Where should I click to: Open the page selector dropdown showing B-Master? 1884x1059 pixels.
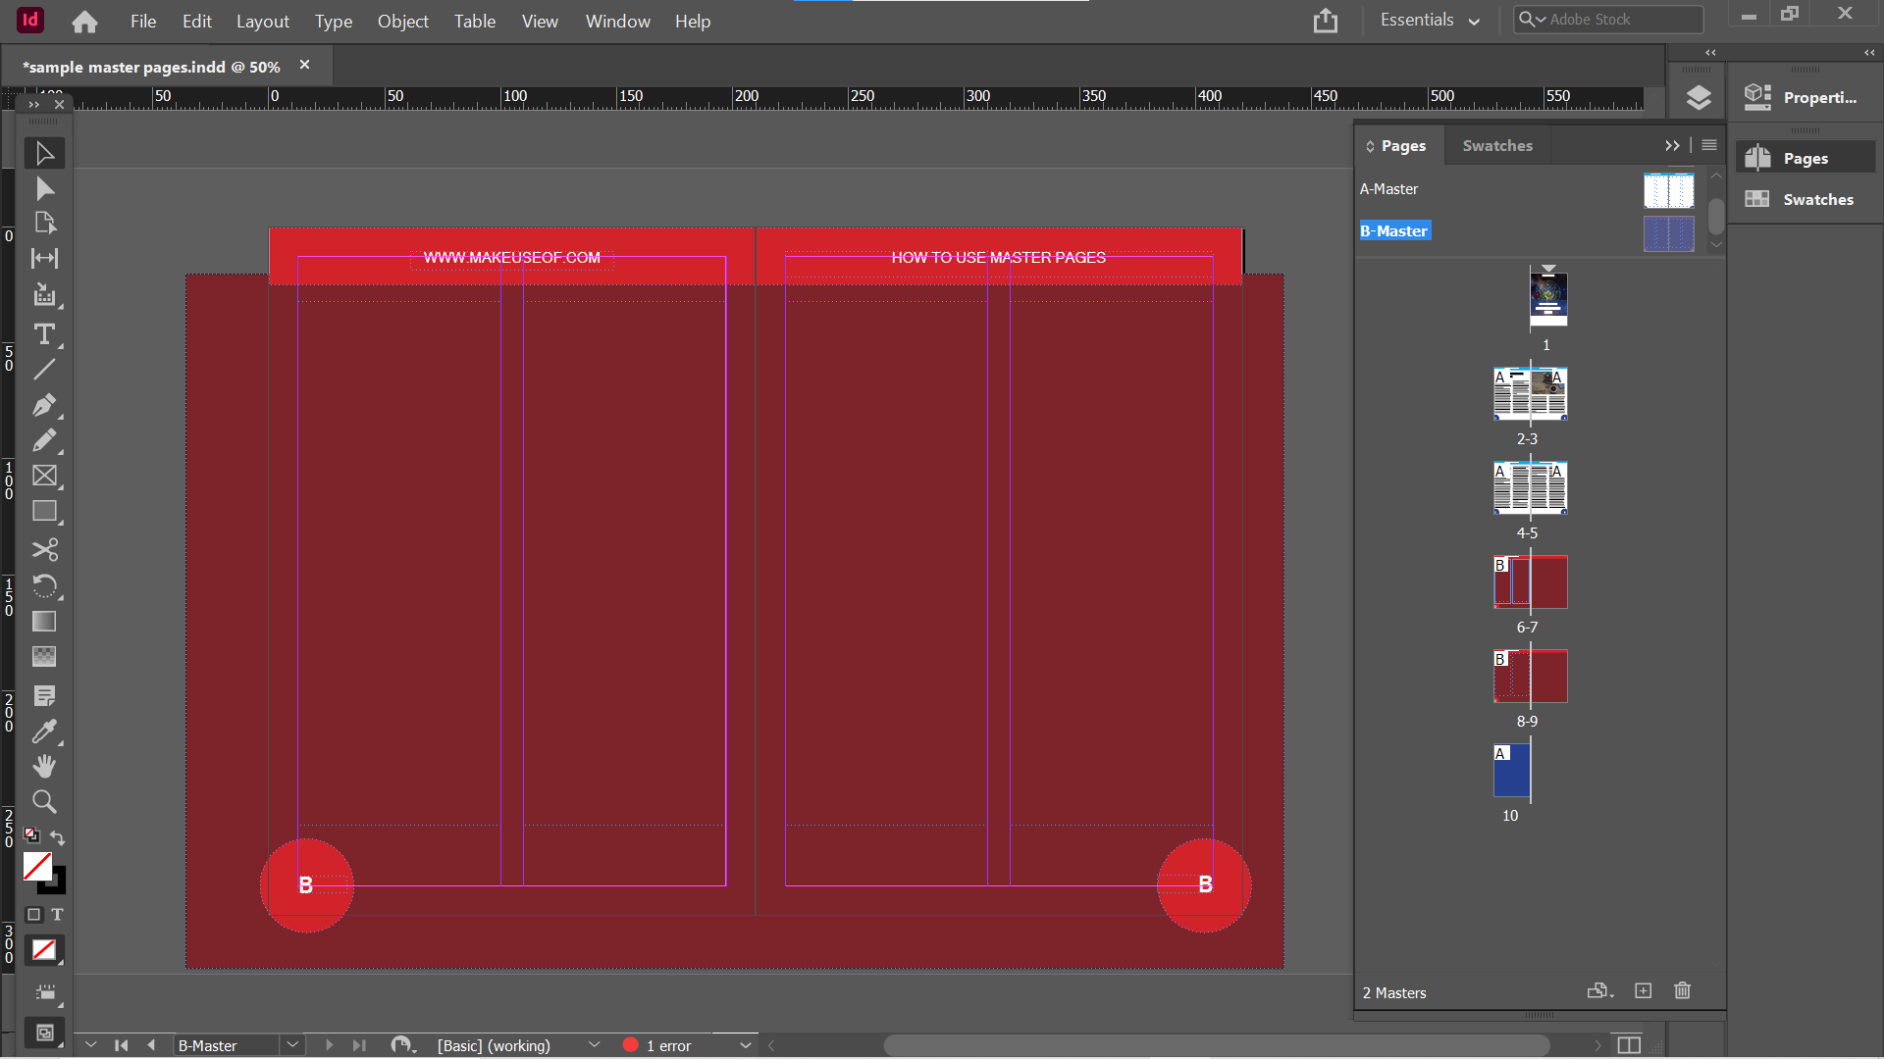tap(292, 1045)
